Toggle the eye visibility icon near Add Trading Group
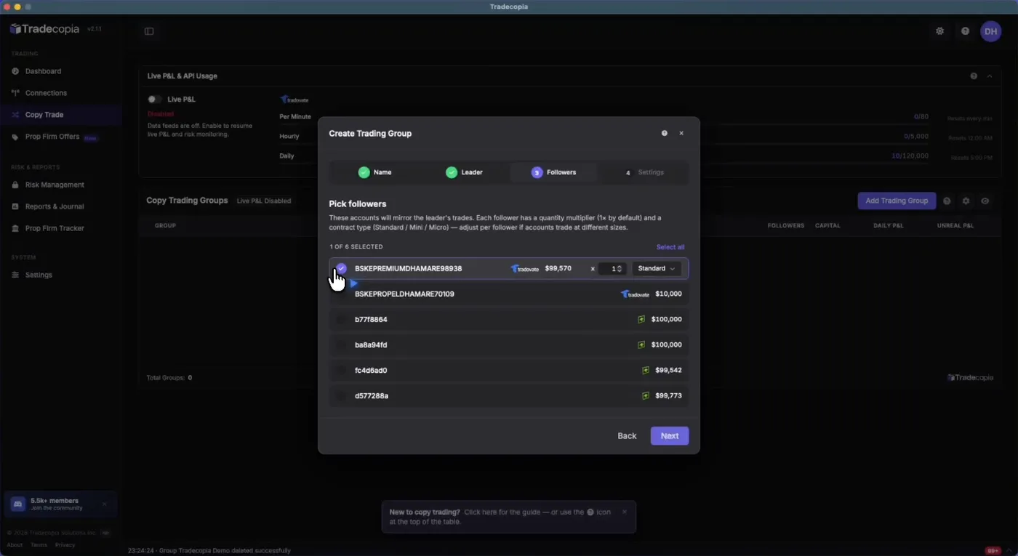1018x556 pixels. pyautogui.click(x=985, y=201)
